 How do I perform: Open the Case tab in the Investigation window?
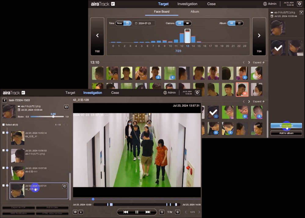tap(115, 93)
